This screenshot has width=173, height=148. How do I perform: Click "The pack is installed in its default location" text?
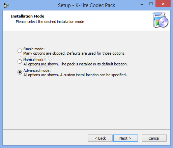click(x=94, y=64)
